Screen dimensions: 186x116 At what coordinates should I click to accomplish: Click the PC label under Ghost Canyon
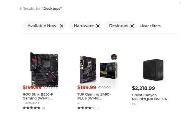click(134, 104)
